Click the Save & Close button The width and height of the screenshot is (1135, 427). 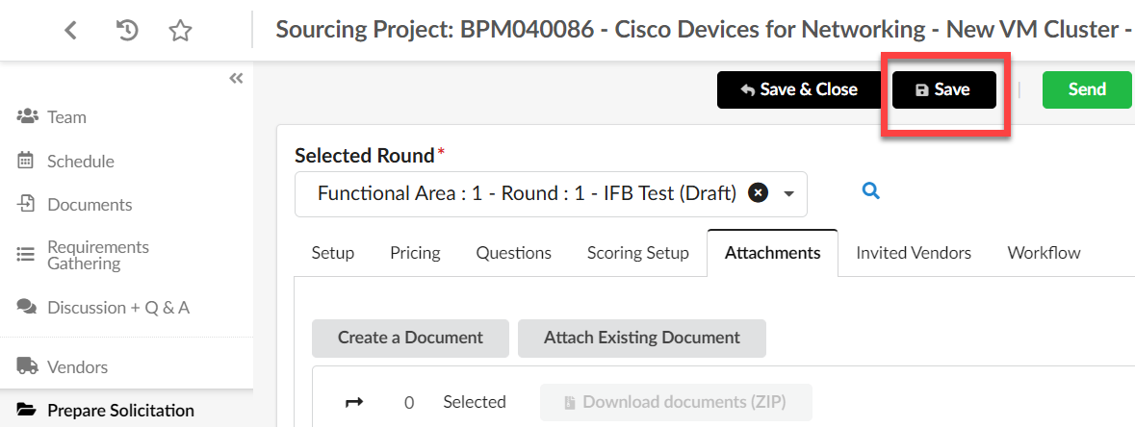pos(800,89)
